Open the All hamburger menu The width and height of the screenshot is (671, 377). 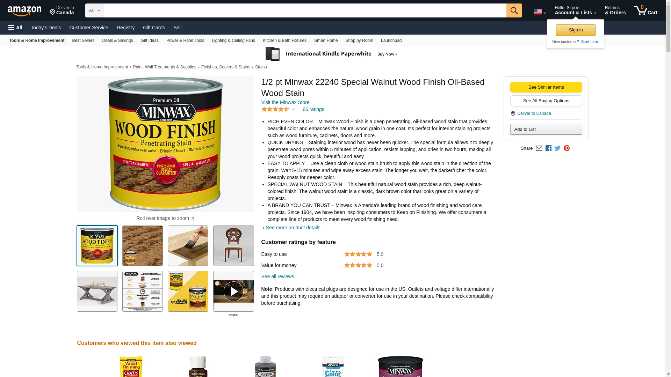click(15, 28)
